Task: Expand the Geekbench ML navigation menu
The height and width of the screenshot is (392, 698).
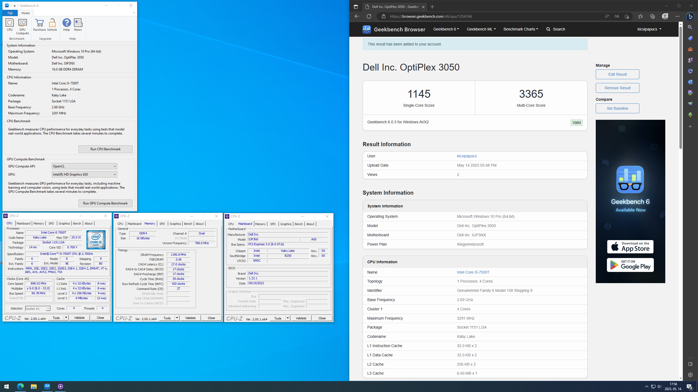Action: [481, 29]
